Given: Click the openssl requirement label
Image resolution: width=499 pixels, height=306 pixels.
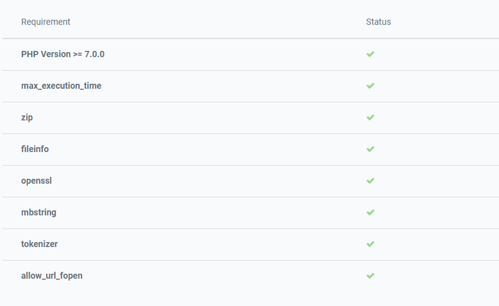Looking at the screenshot, I should pyautogui.click(x=36, y=181).
